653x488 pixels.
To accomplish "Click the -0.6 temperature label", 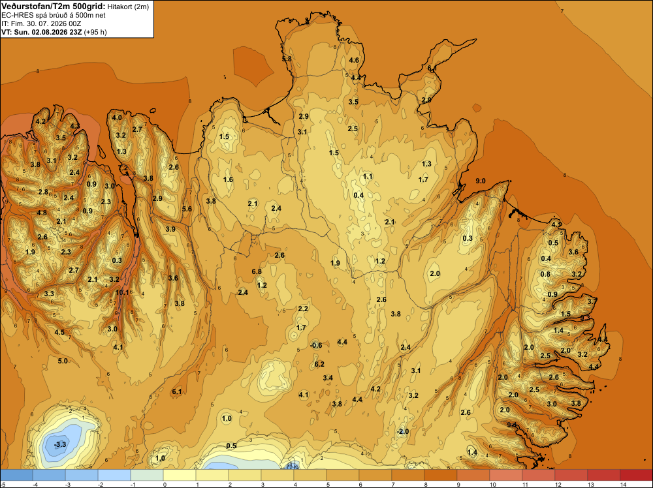I will (316, 345).
